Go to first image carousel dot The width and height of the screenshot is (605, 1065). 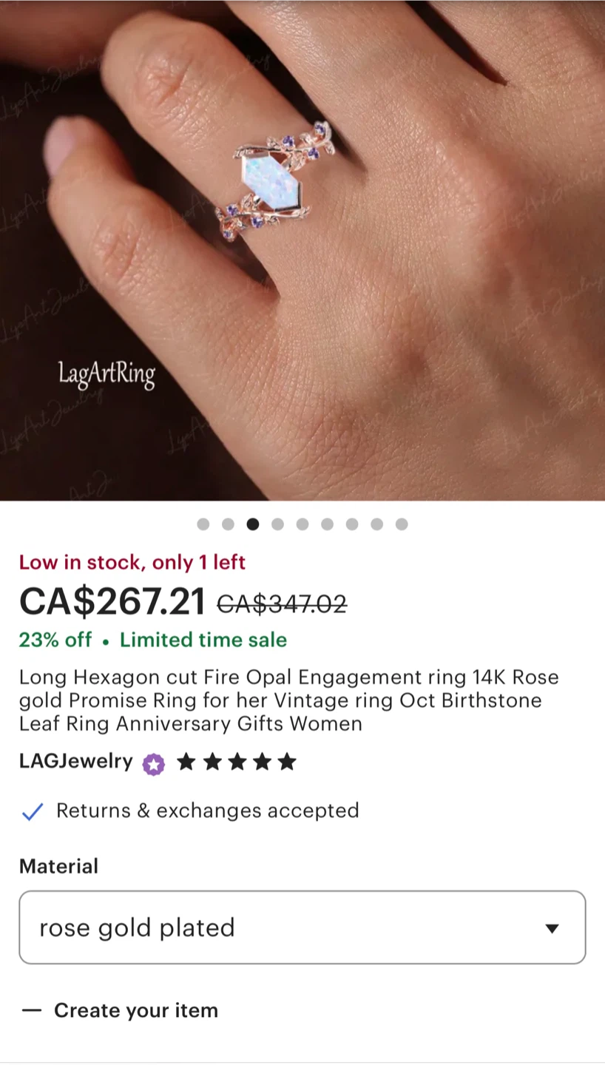coord(203,524)
